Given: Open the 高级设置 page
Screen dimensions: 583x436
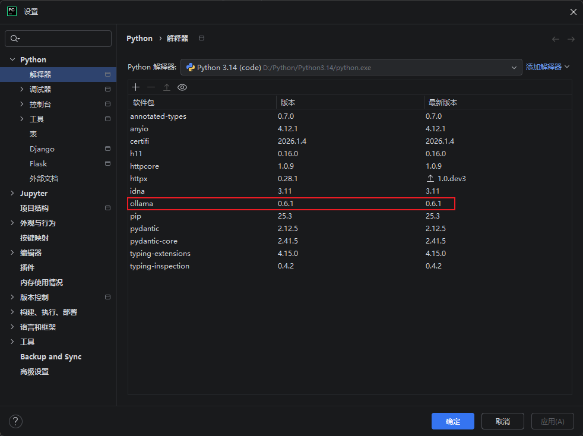Looking at the screenshot, I should tap(34, 371).
